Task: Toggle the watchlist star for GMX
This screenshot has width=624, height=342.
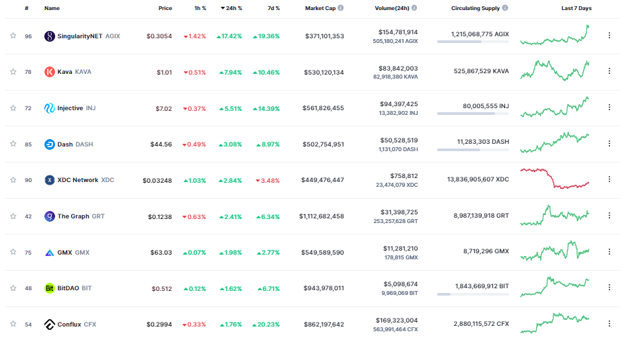Action: pos(13,252)
